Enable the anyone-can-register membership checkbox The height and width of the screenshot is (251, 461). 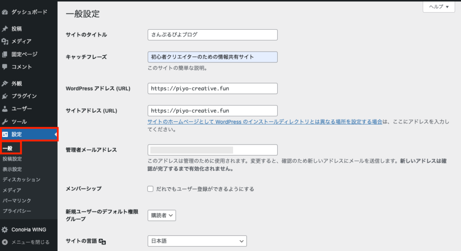coord(151,189)
